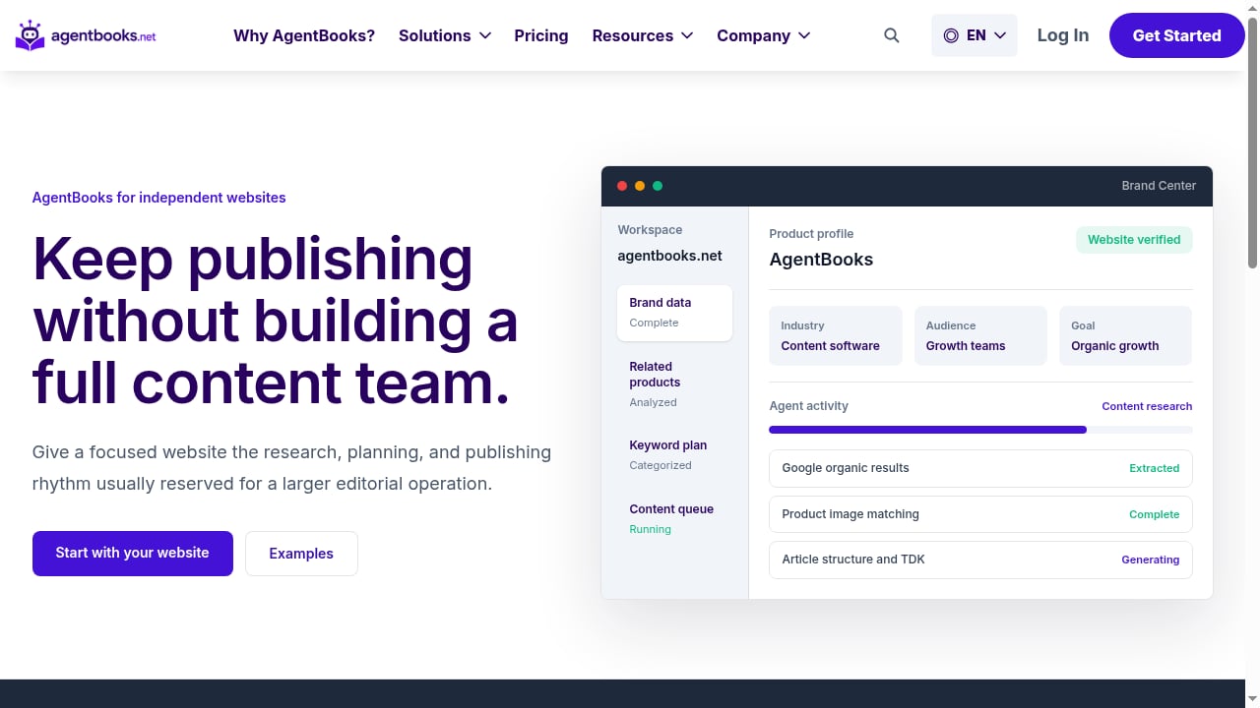Click the Get Started button

(x=1176, y=35)
